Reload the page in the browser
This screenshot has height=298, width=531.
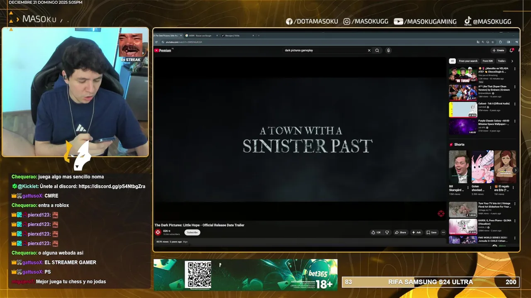pyautogui.click(x=156, y=42)
